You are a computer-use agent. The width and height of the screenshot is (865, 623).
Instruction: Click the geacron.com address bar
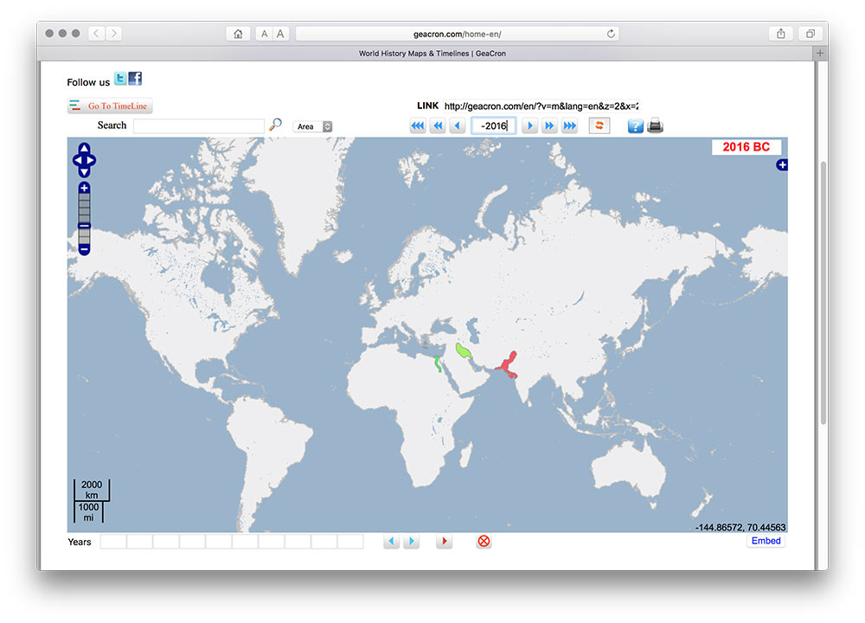pyautogui.click(x=457, y=34)
